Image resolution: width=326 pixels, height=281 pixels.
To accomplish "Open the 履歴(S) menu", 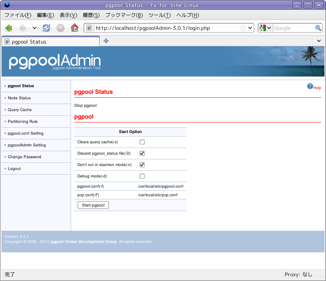I will (91, 15).
